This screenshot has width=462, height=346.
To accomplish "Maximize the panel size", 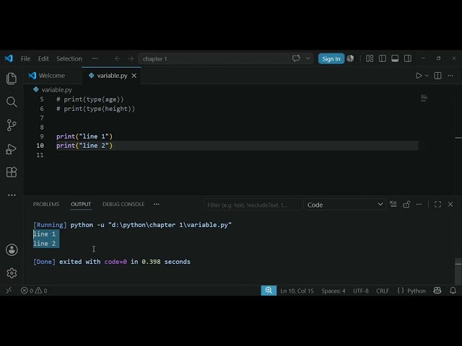I will (x=437, y=204).
